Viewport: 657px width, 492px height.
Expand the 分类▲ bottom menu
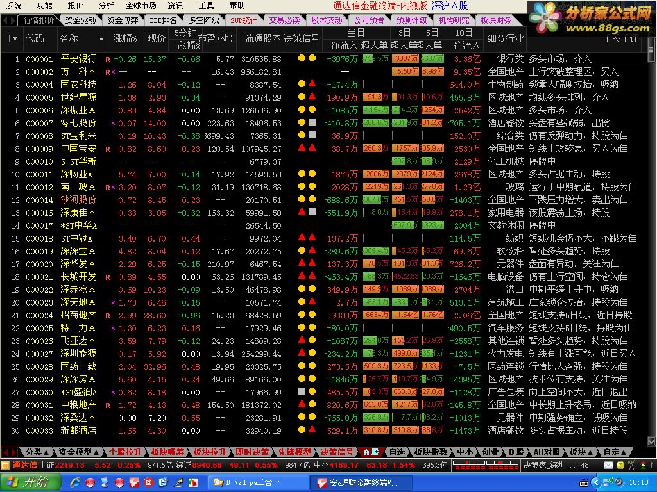(37, 452)
